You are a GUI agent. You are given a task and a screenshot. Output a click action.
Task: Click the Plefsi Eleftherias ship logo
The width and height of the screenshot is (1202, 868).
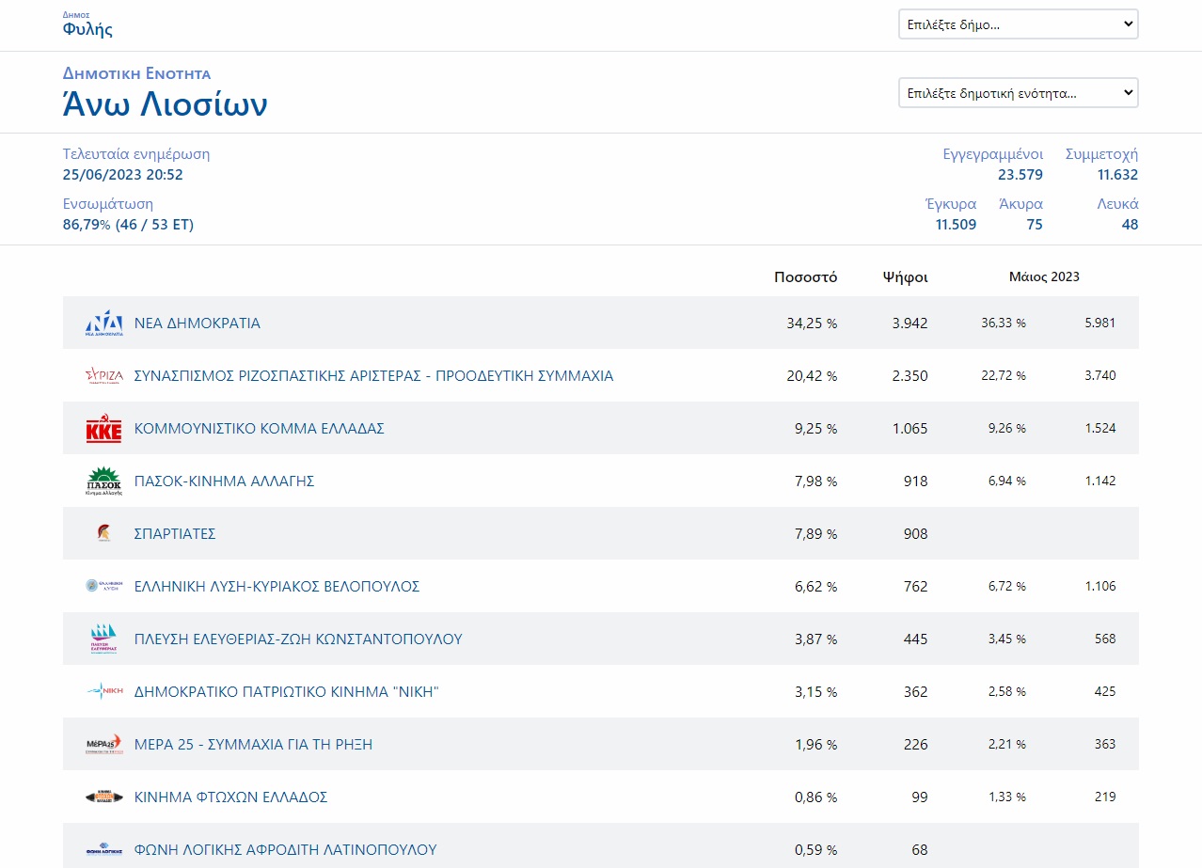click(x=103, y=639)
